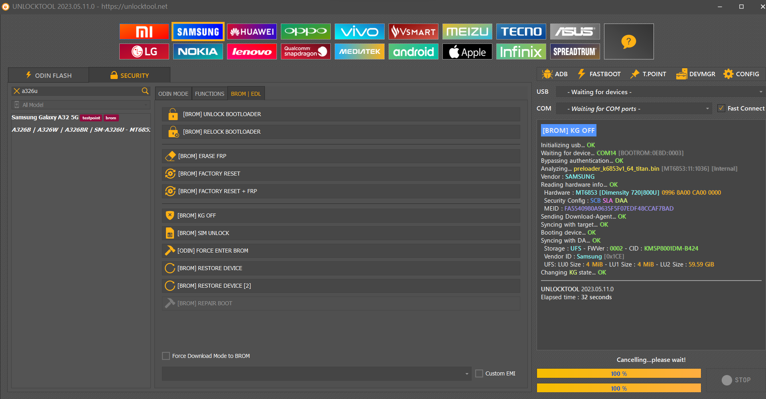Viewport: 766px width, 399px height.
Task: Open the T.POINT test point viewer
Action: [648, 74]
